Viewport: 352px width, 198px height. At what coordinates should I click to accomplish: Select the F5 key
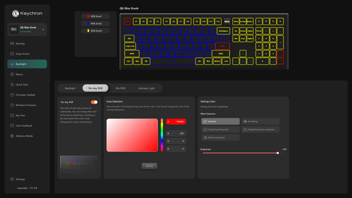click(x=166, y=22)
